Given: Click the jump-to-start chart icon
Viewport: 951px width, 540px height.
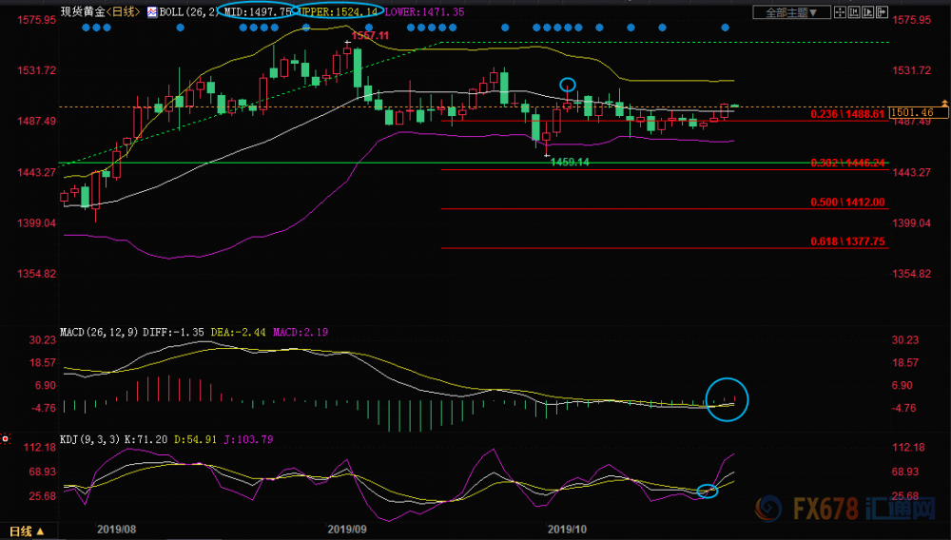Looking at the screenshot, I should pos(854,12).
